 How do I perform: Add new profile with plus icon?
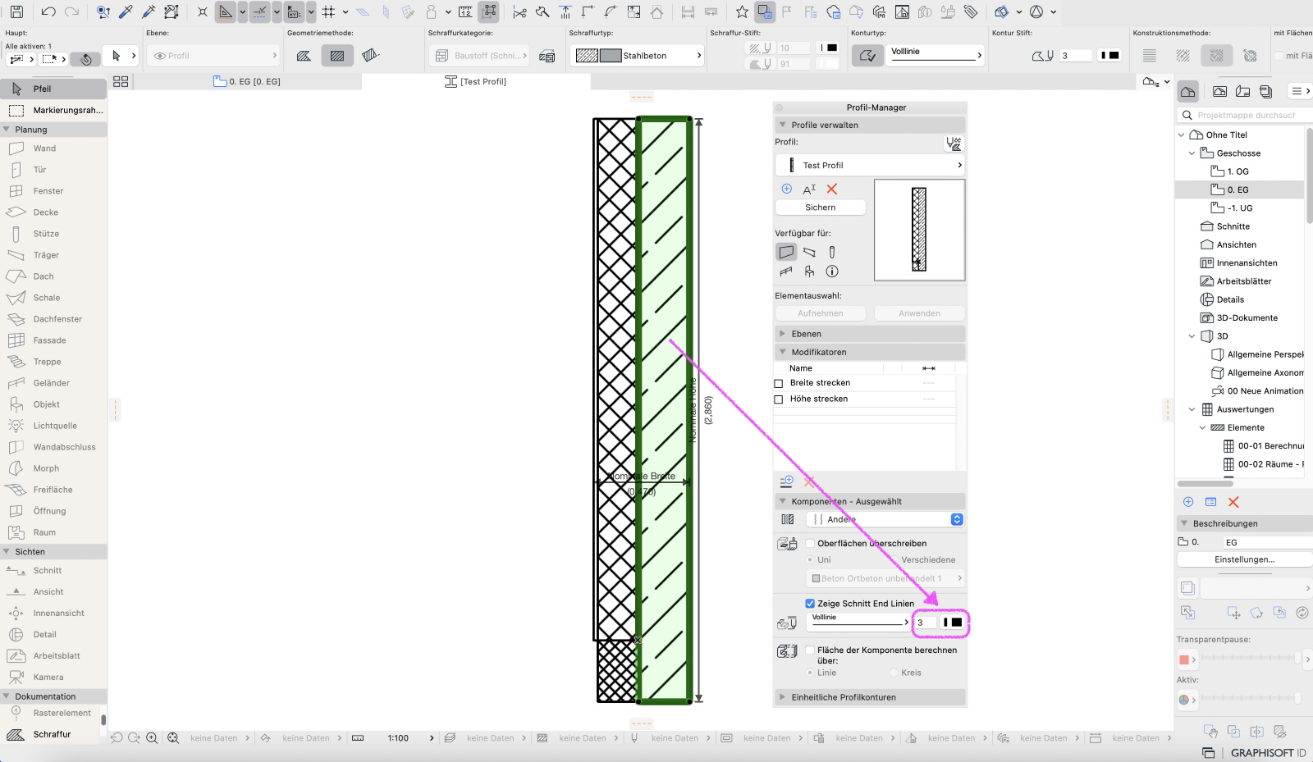click(786, 189)
